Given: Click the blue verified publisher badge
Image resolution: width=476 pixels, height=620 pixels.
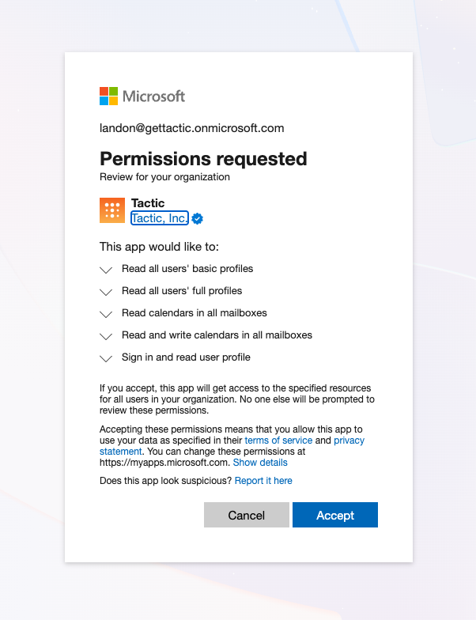Looking at the screenshot, I should (x=198, y=218).
